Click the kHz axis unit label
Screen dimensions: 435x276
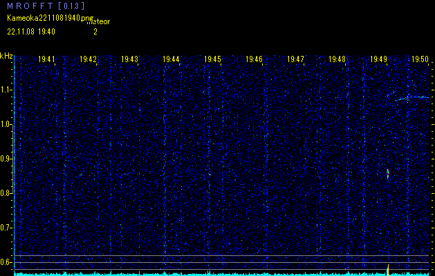coord(6,56)
